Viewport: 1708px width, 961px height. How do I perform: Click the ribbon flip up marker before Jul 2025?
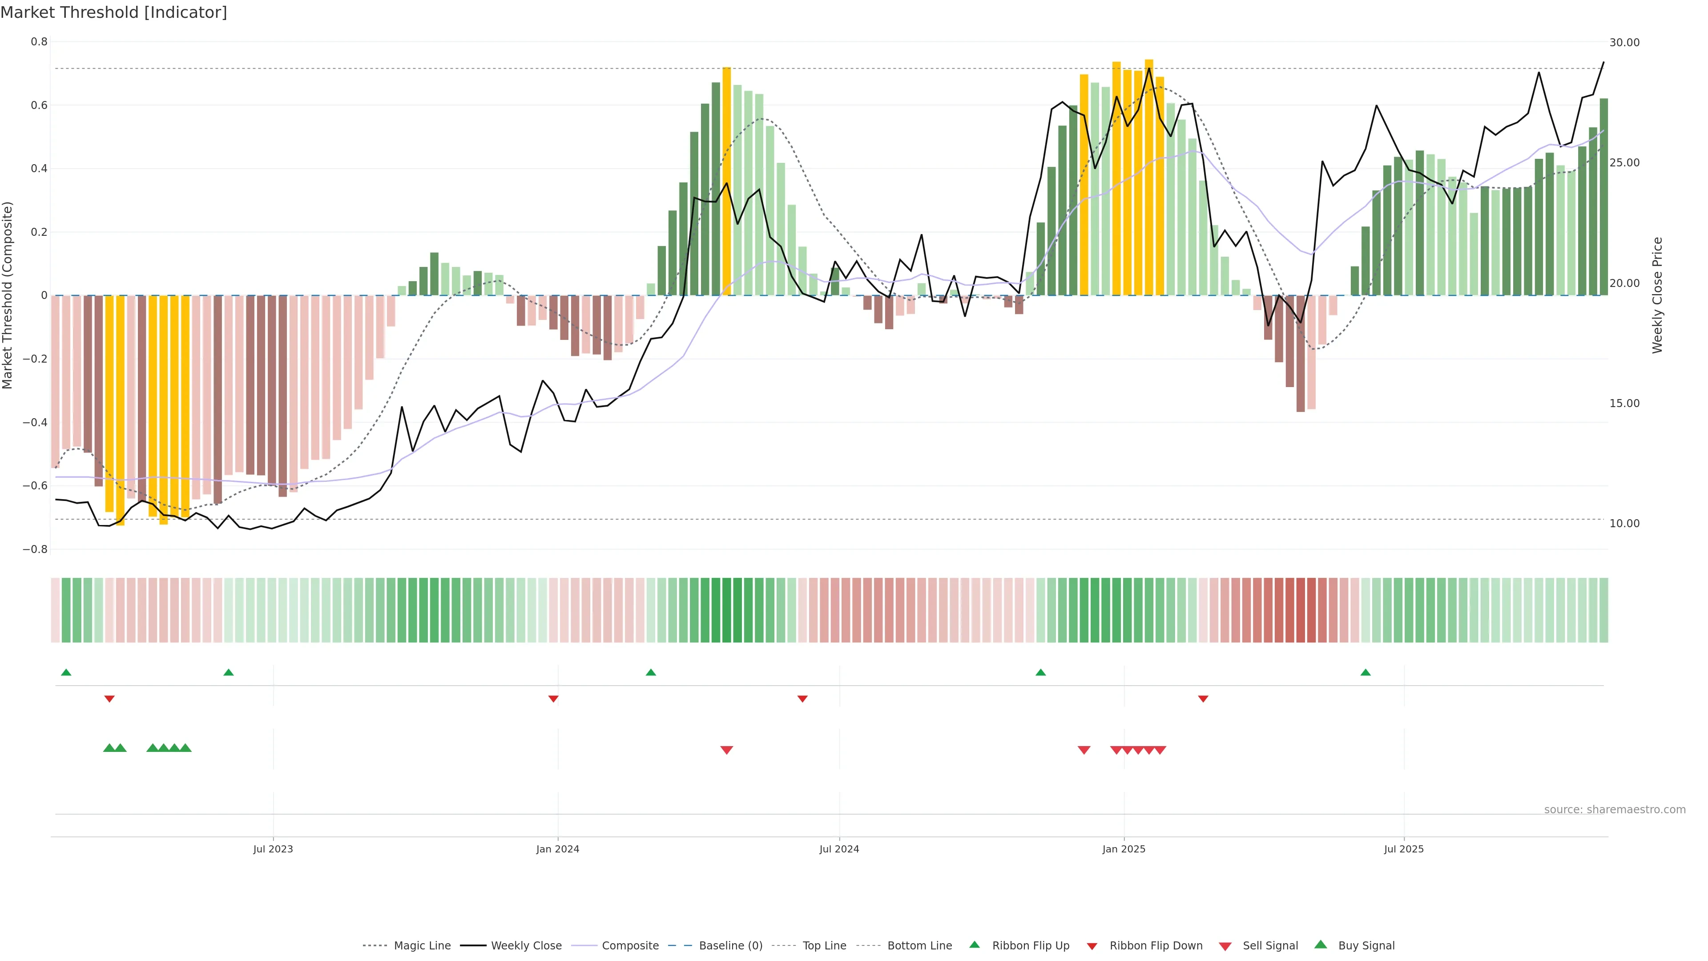[x=1365, y=673]
